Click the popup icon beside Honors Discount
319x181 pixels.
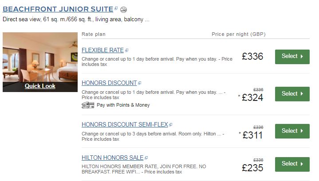click(140, 83)
